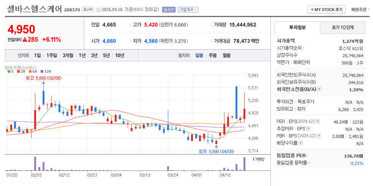Image resolution: width=373 pixels, height=186 pixels.
Task: Click the large blue candlestick after 04/10
Action: tap(236, 103)
